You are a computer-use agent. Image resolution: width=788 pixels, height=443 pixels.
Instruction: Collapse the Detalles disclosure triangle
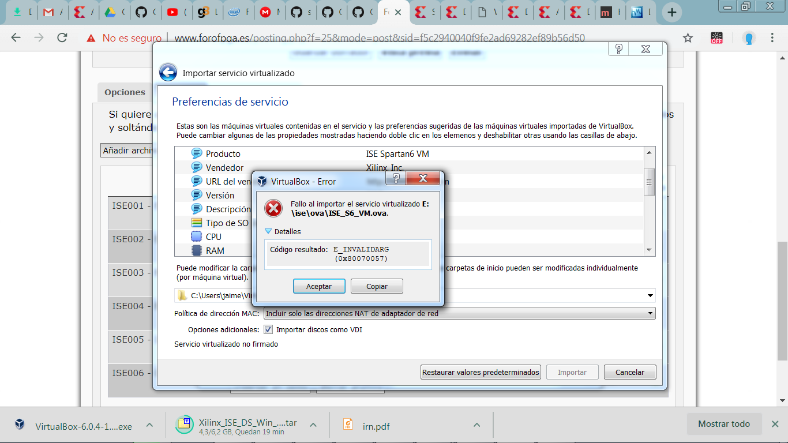pyautogui.click(x=268, y=231)
